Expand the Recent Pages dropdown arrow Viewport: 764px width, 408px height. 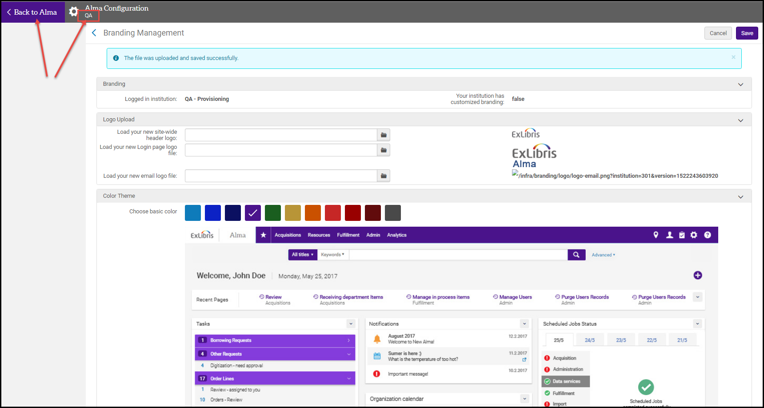(x=698, y=297)
